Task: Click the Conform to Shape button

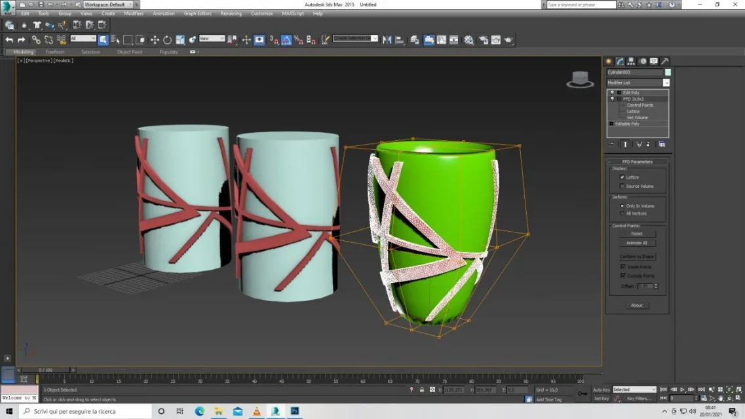Action: pos(637,257)
